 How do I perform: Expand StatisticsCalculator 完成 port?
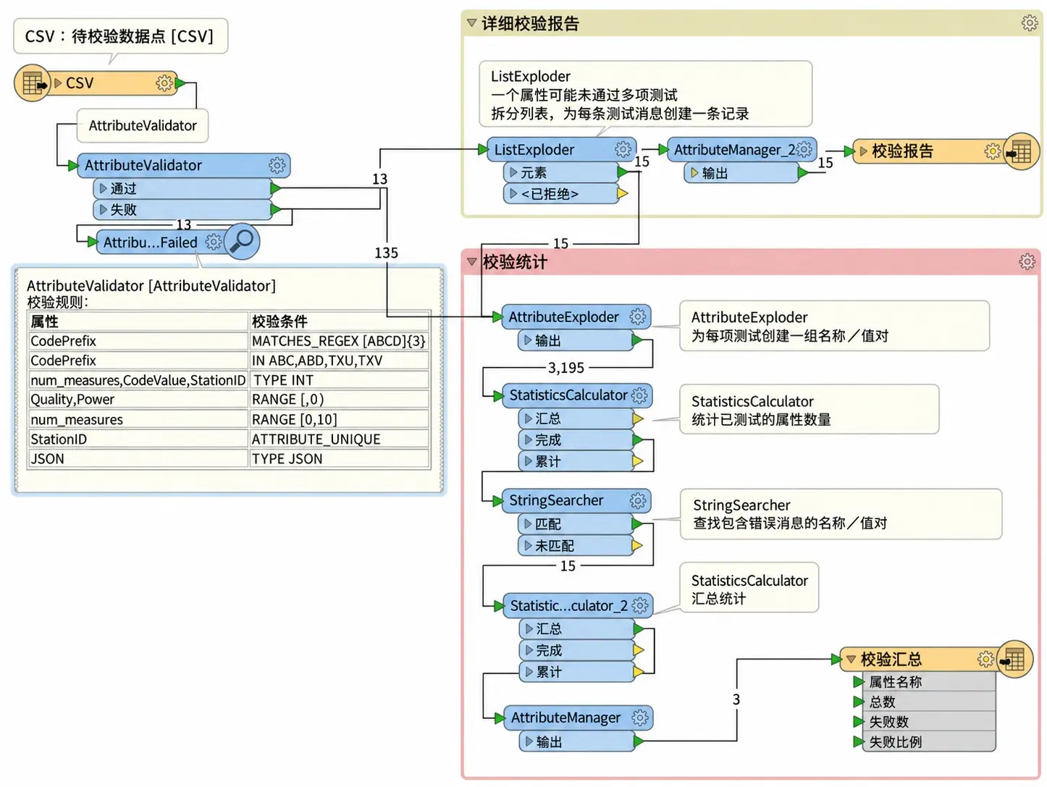528,439
